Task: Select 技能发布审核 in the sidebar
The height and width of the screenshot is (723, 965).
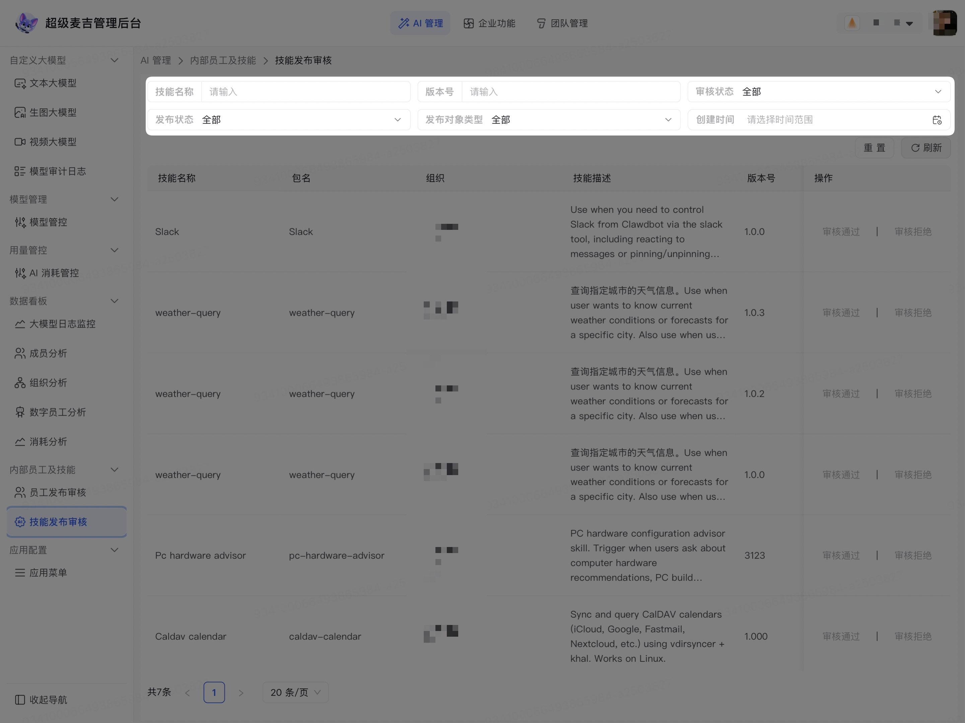Action: click(x=66, y=522)
